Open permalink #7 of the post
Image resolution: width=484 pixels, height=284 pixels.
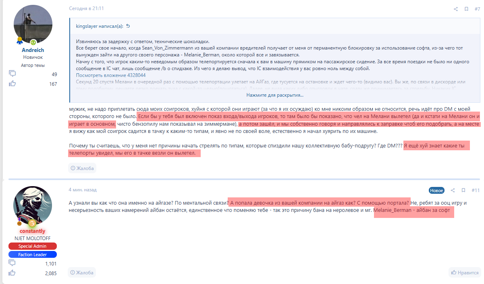tap(476, 9)
